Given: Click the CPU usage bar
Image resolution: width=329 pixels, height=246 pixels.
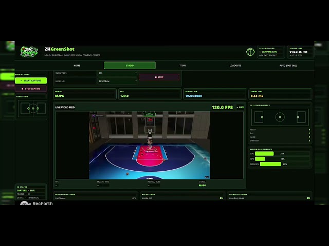Looking at the screenshot, I should click(x=282, y=154).
